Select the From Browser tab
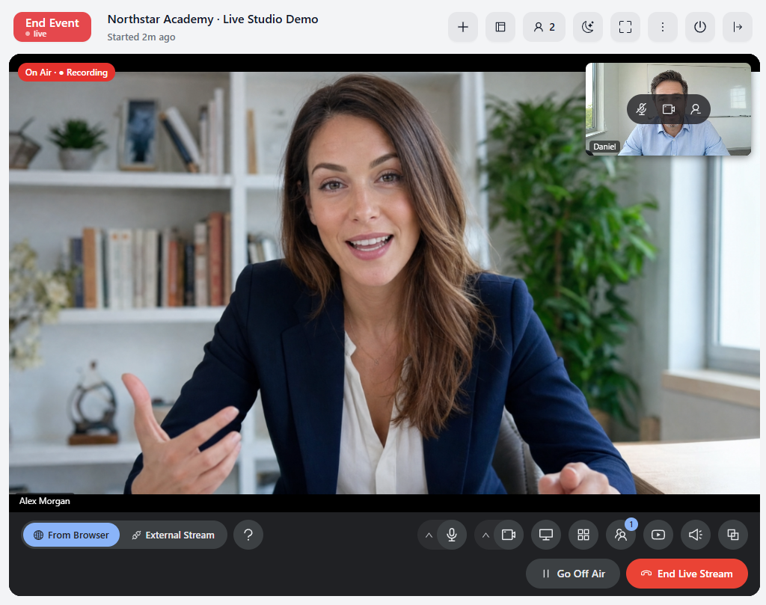This screenshot has height=605, width=766. pos(71,535)
